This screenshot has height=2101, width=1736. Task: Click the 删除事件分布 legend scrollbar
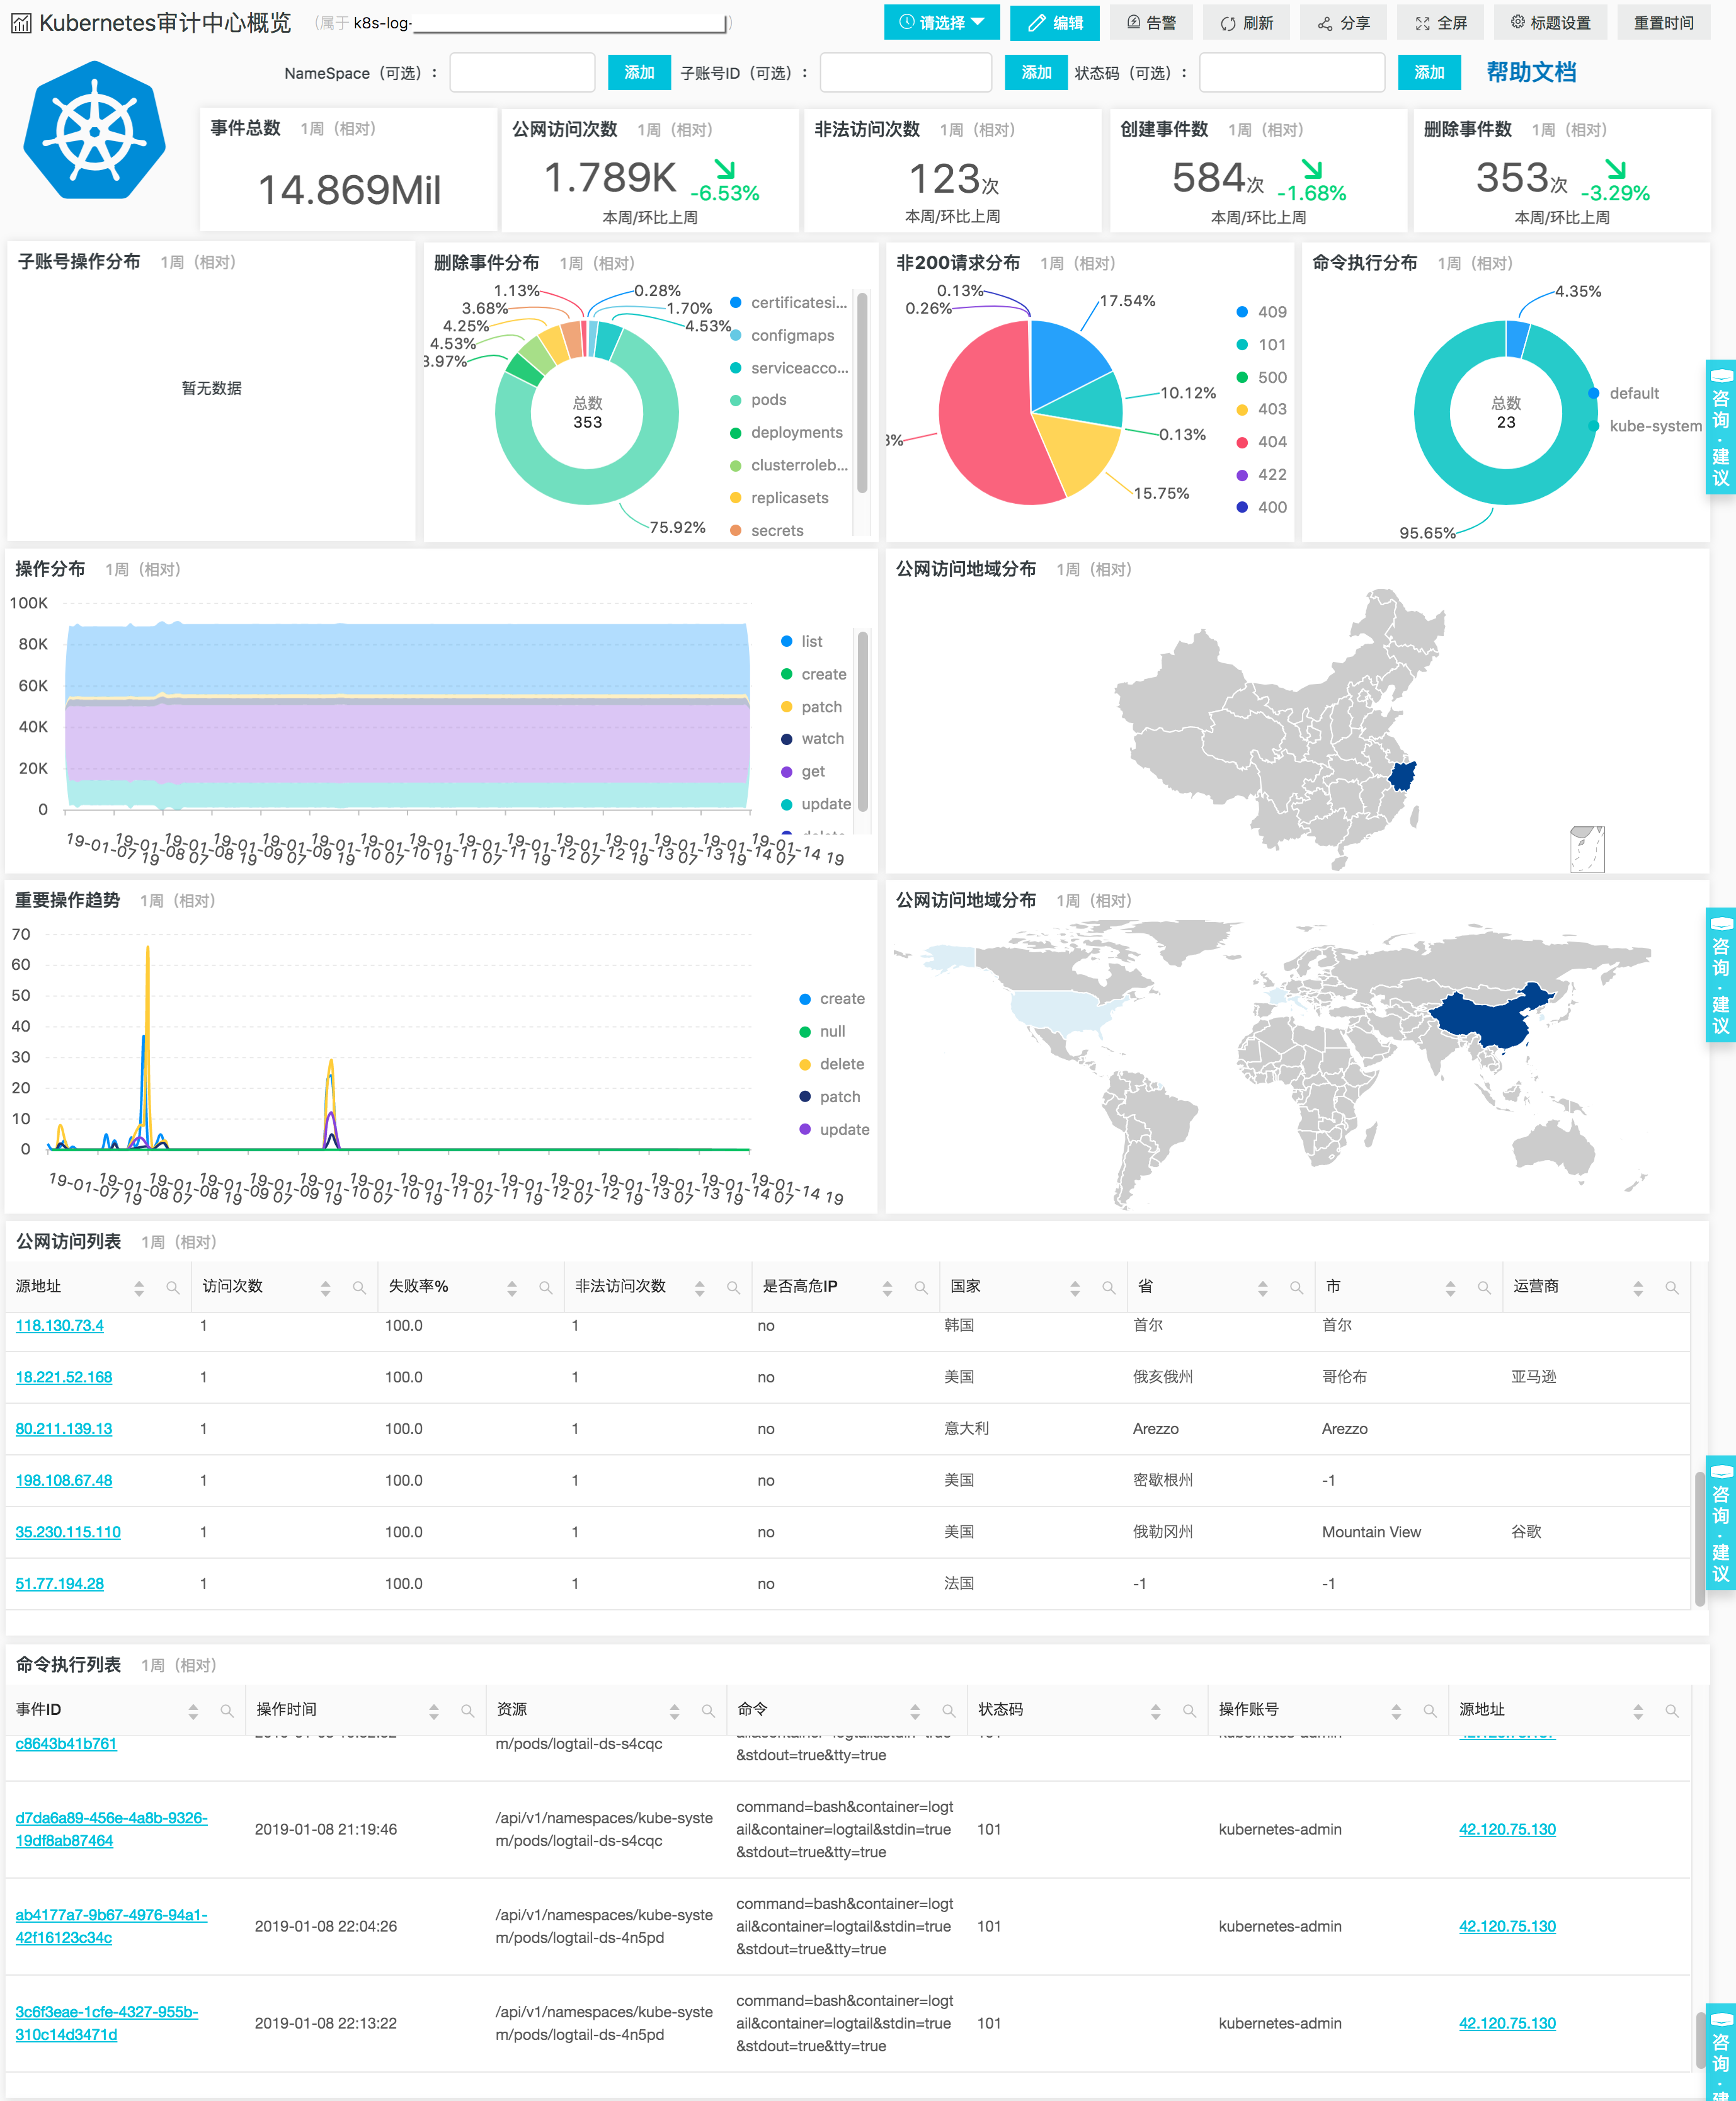862,392
